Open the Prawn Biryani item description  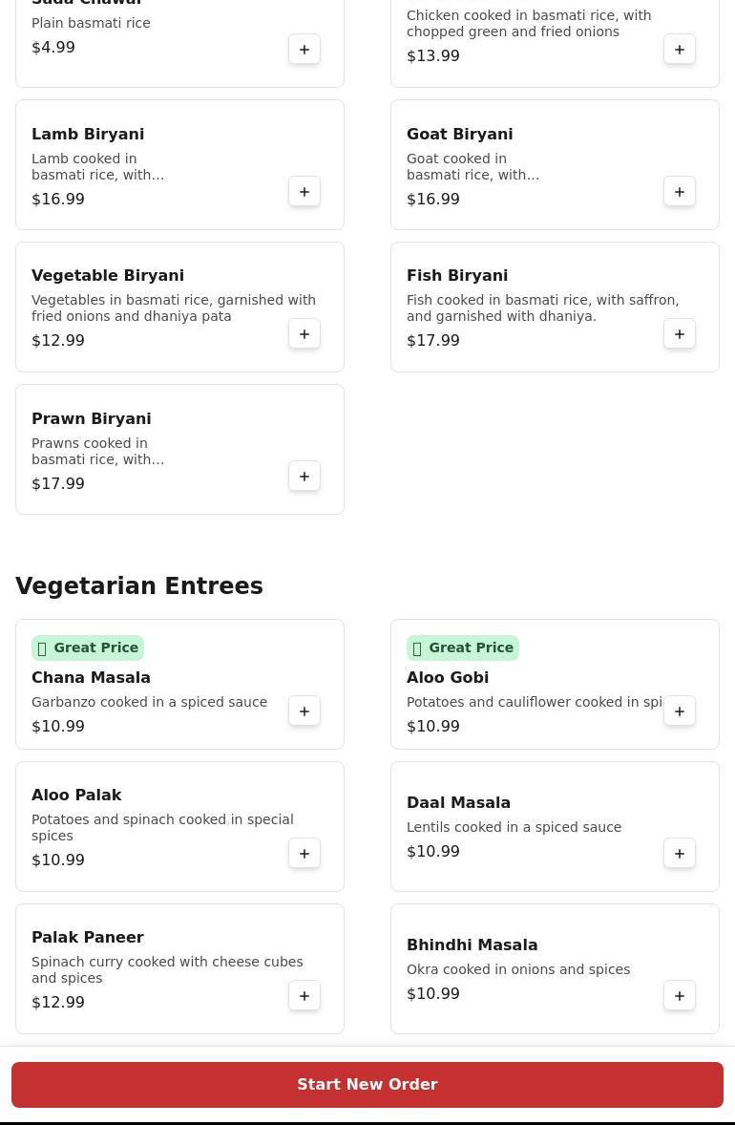point(97,452)
